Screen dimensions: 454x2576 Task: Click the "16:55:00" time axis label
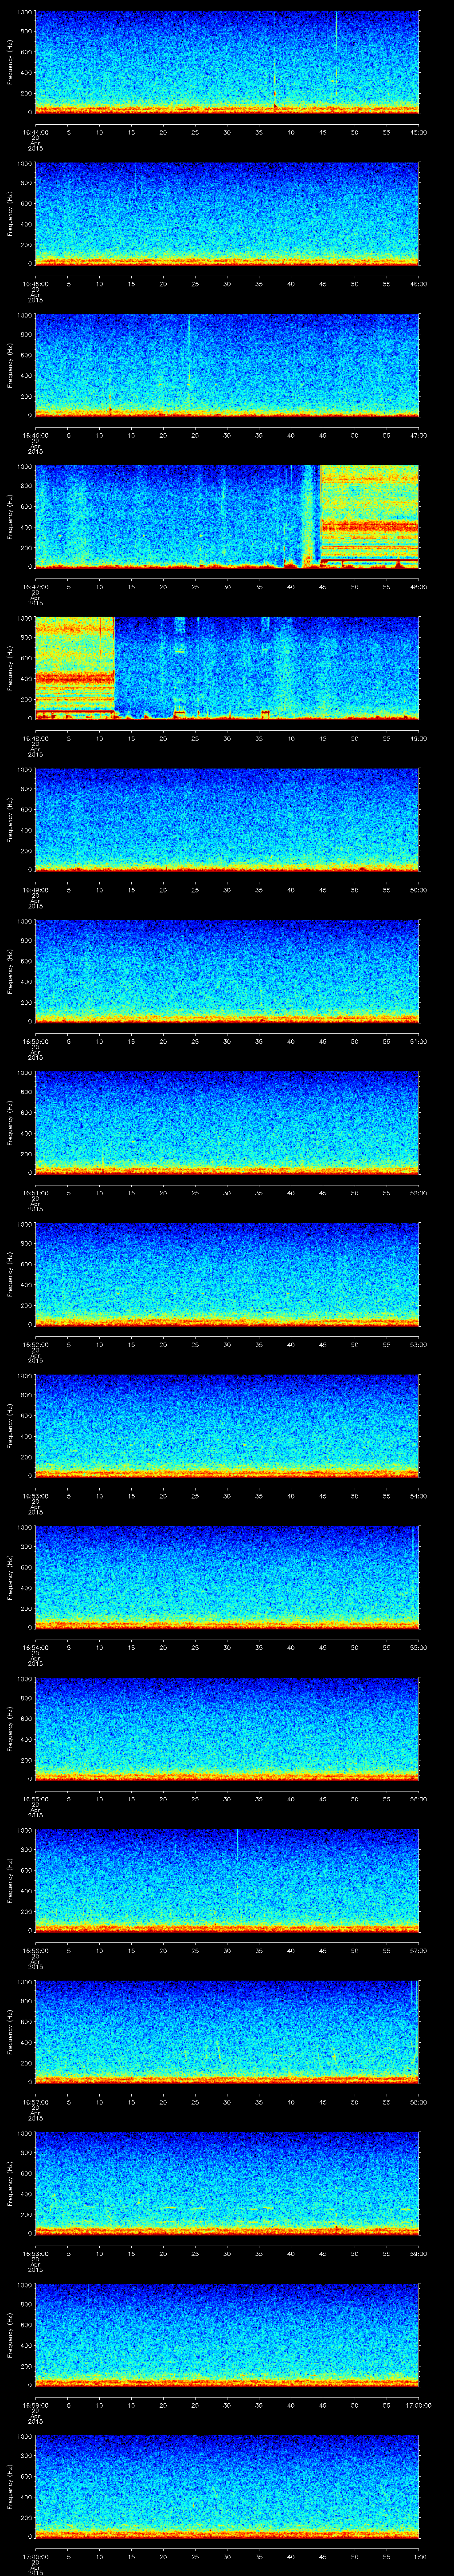(35, 1799)
